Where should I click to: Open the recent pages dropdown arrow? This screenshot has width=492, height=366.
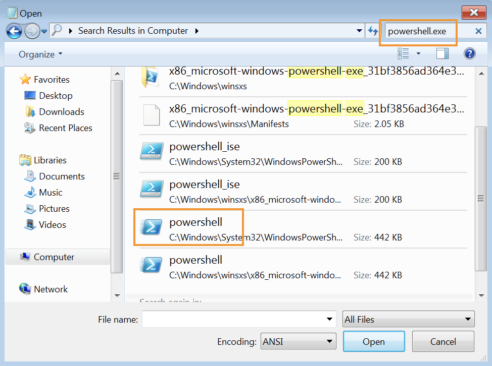tap(44, 31)
